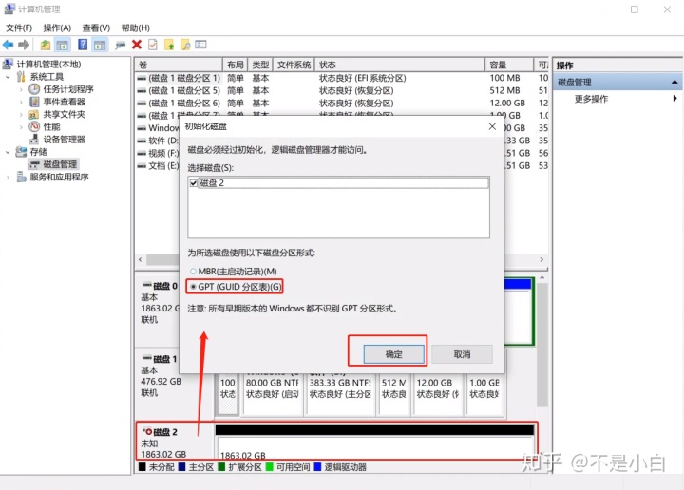Close the 初始化磁盘 dialog with its X
The height and width of the screenshot is (490, 684).
pyautogui.click(x=492, y=126)
